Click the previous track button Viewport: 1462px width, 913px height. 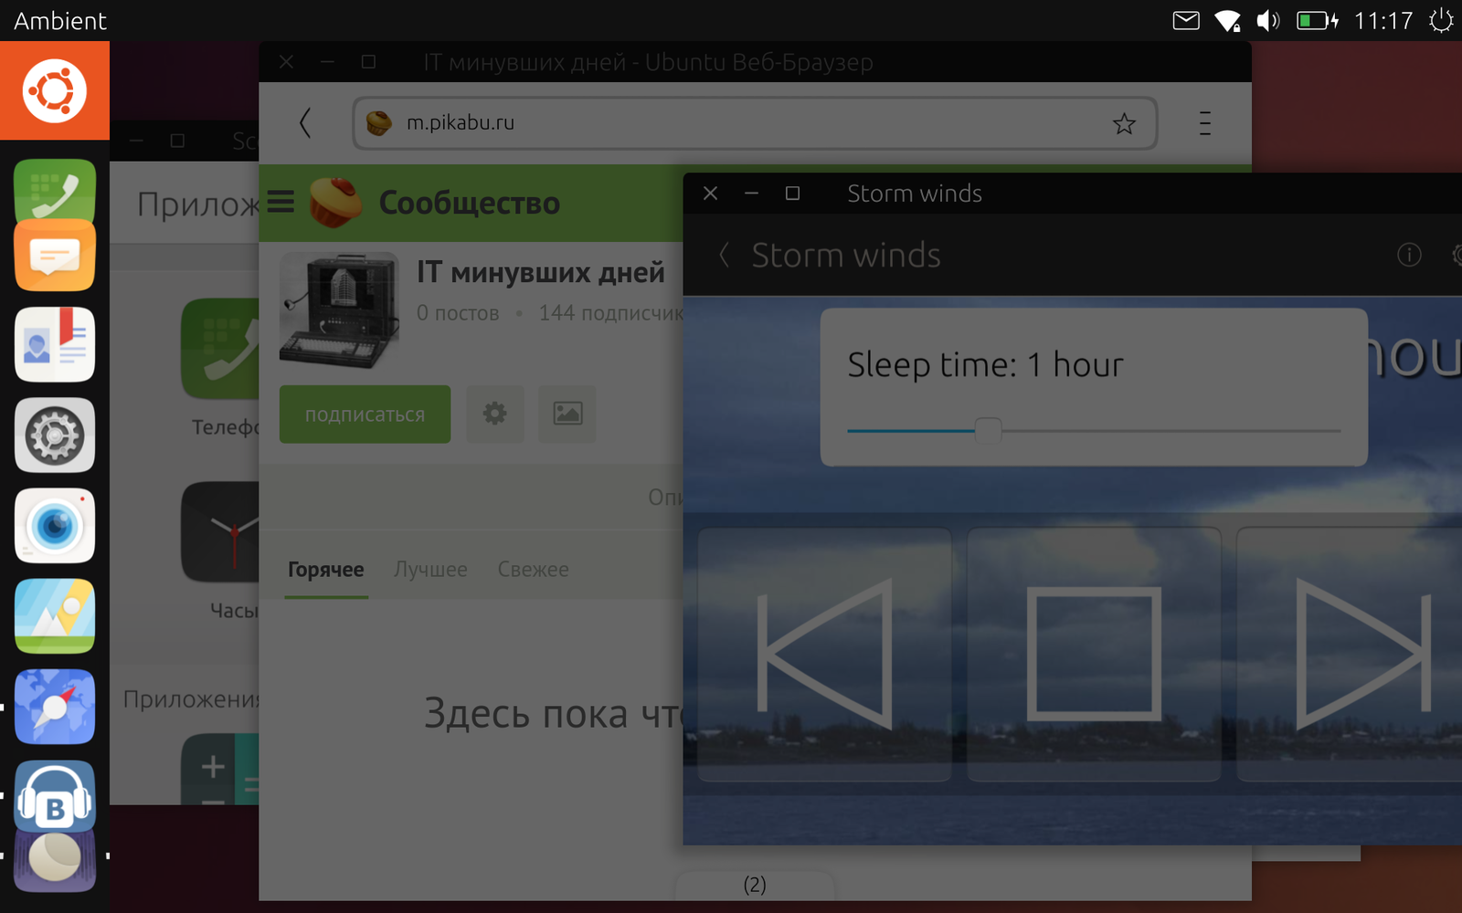click(824, 654)
